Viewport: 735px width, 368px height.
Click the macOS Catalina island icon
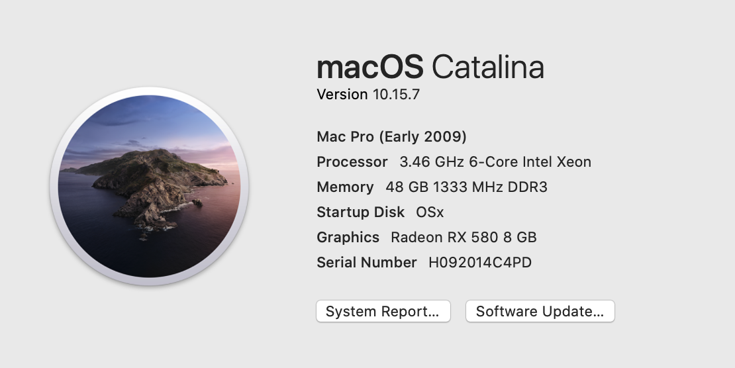tap(149, 186)
